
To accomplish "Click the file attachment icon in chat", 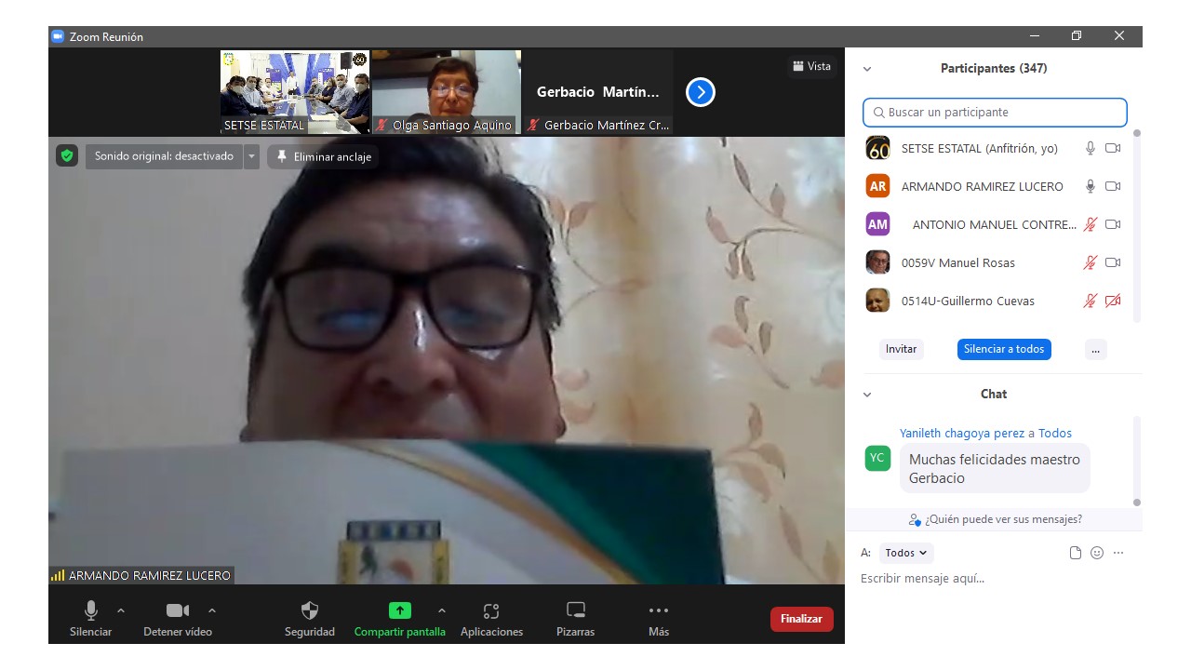I will (x=1076, y=553).
